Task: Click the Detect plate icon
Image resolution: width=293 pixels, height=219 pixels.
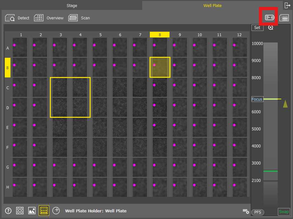Action: click(10, 18)
